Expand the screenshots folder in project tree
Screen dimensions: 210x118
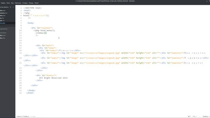pyautogui.click(x=3, y=33)
